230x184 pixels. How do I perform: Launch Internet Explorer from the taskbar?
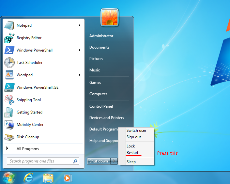click(28, 178)
